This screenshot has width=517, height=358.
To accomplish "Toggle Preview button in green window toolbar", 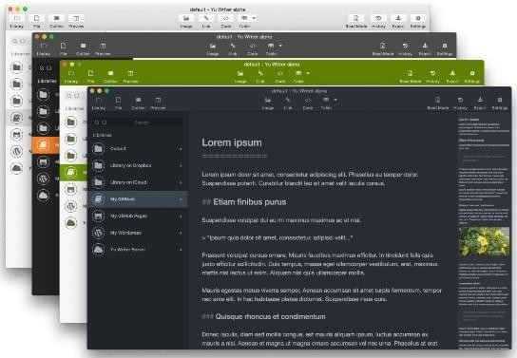I will tap(130, 73).
